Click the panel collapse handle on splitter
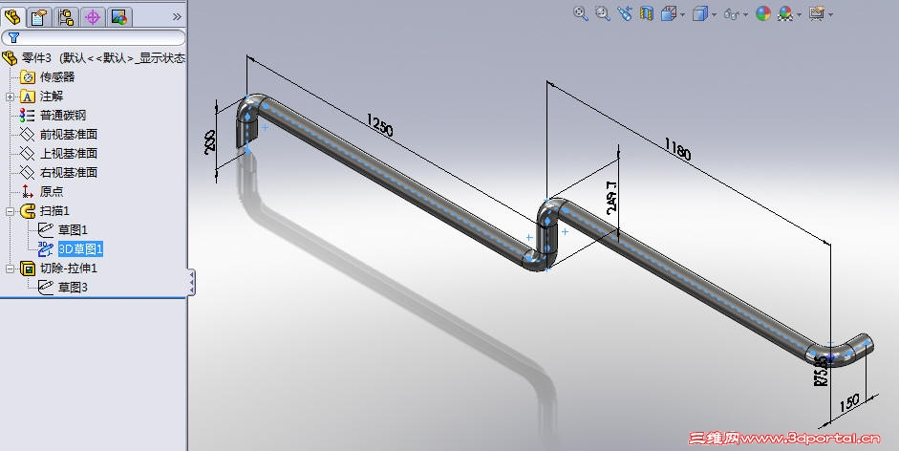This screenshot has width=899, height=451. (191, 282)
